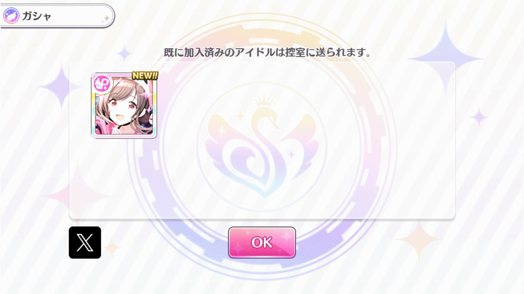Select the new idol card thumbnail
524x294 pixels.
pos(124,106)
